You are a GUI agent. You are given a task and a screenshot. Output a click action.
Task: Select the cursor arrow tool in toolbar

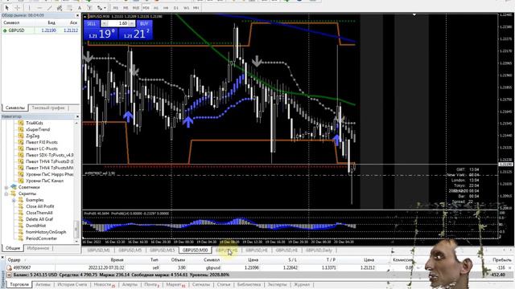pos(6,7)
